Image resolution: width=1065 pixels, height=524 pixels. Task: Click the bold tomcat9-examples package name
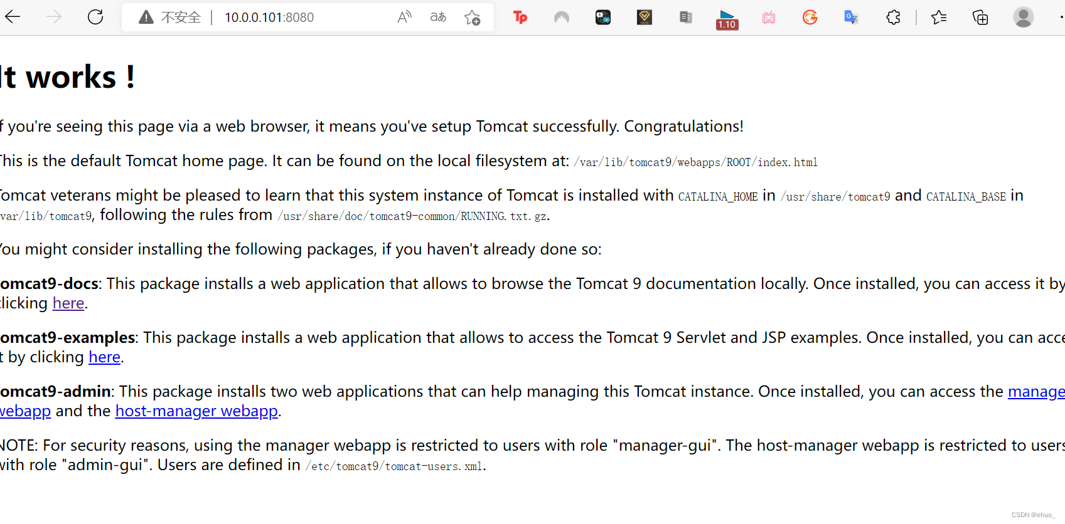[67, 338]
